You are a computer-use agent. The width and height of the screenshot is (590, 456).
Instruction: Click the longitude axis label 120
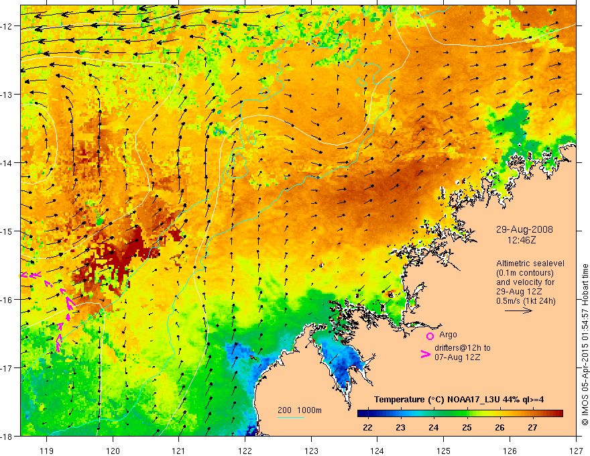(113, 451)
